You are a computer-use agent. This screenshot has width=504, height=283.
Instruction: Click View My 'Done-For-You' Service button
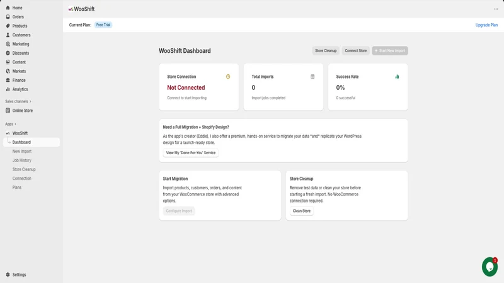point(191,153)
